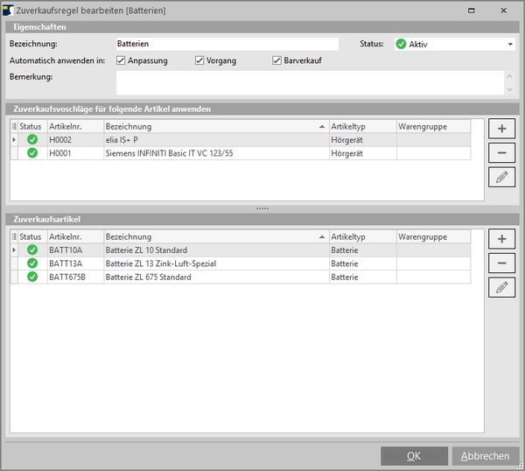
Task: Click green status icon of BATT13A row
Action: [x=32, y=264]
